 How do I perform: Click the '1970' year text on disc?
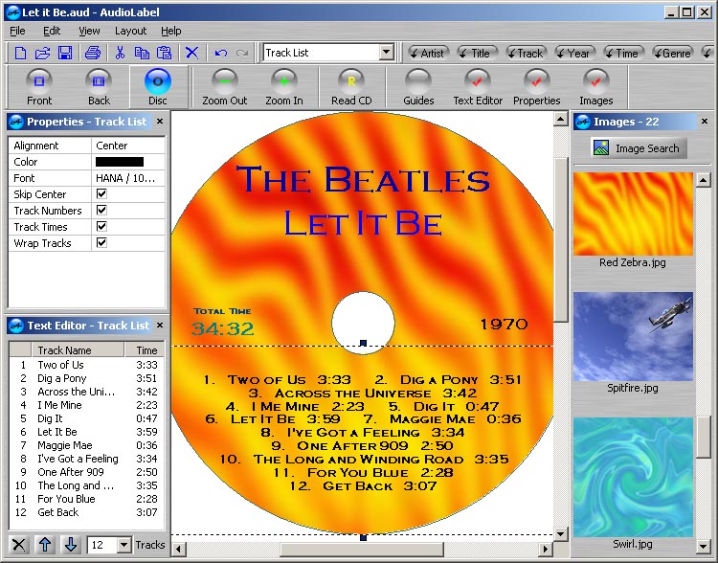point(504,325)
